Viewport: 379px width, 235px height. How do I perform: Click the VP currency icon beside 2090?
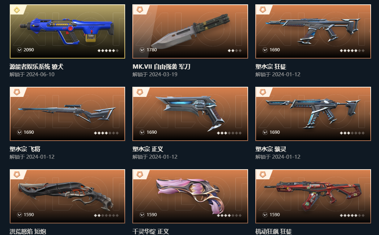pos(19,50)
